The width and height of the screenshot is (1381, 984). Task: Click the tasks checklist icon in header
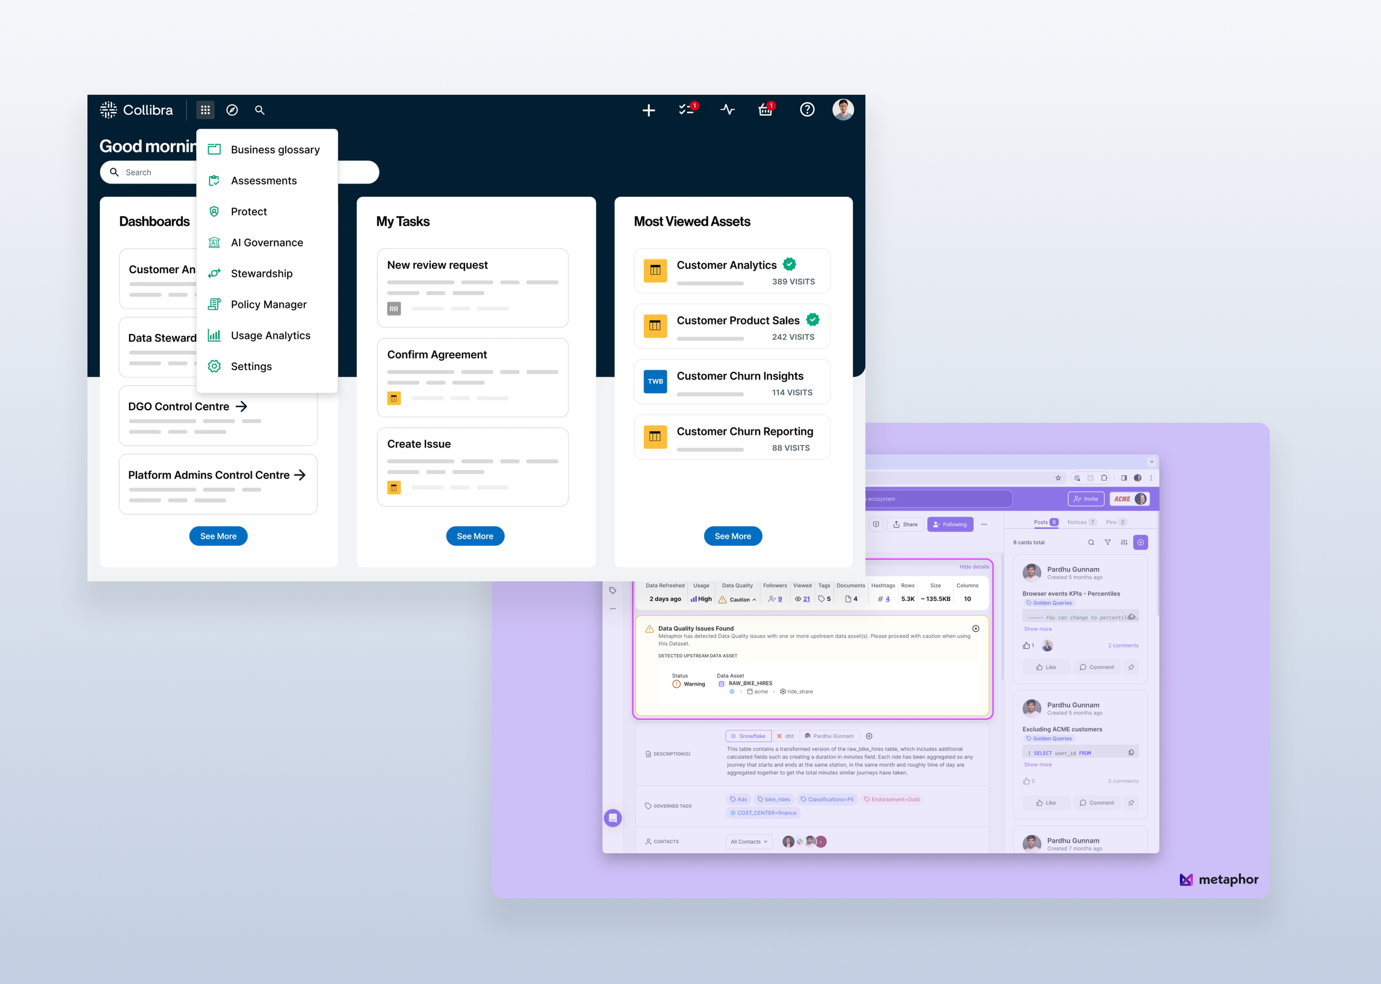(x=686, y=109)
